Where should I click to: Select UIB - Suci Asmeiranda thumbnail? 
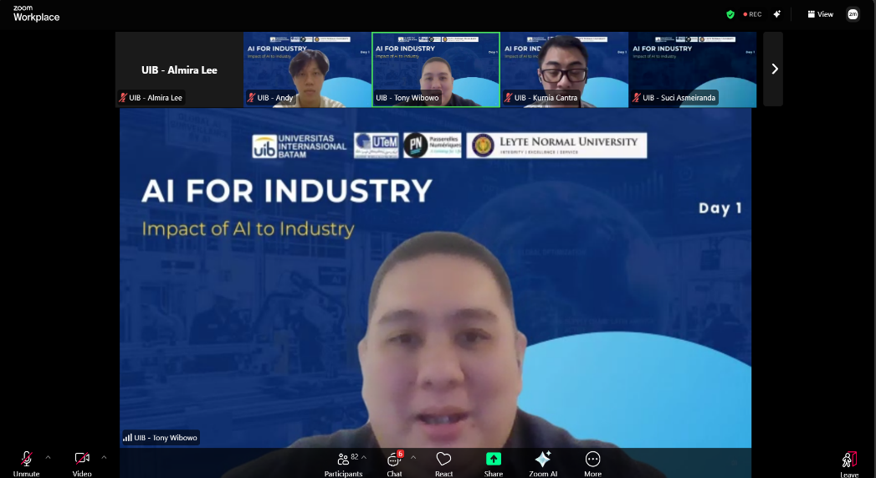pos(693,69)
